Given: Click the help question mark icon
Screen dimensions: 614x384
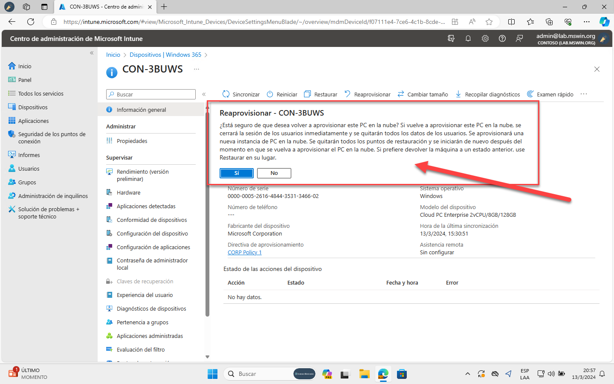Looking at the screenshot, I should point(502,38).
